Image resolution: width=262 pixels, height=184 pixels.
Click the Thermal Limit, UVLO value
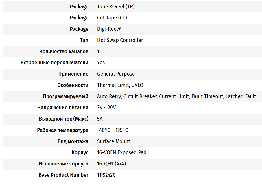point(120,85)
